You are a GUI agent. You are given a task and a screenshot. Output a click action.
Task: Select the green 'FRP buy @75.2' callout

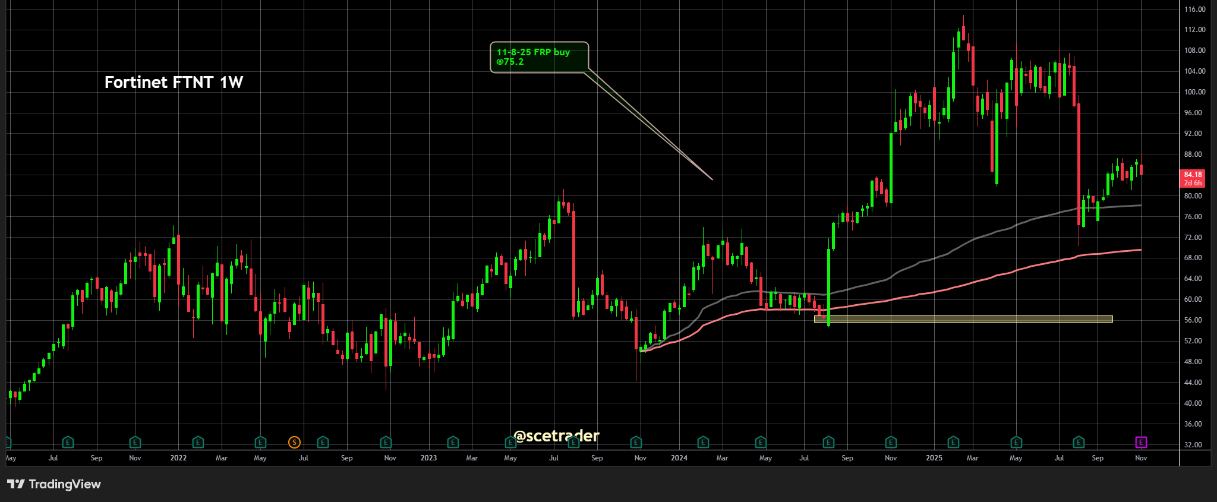[539, 57]
